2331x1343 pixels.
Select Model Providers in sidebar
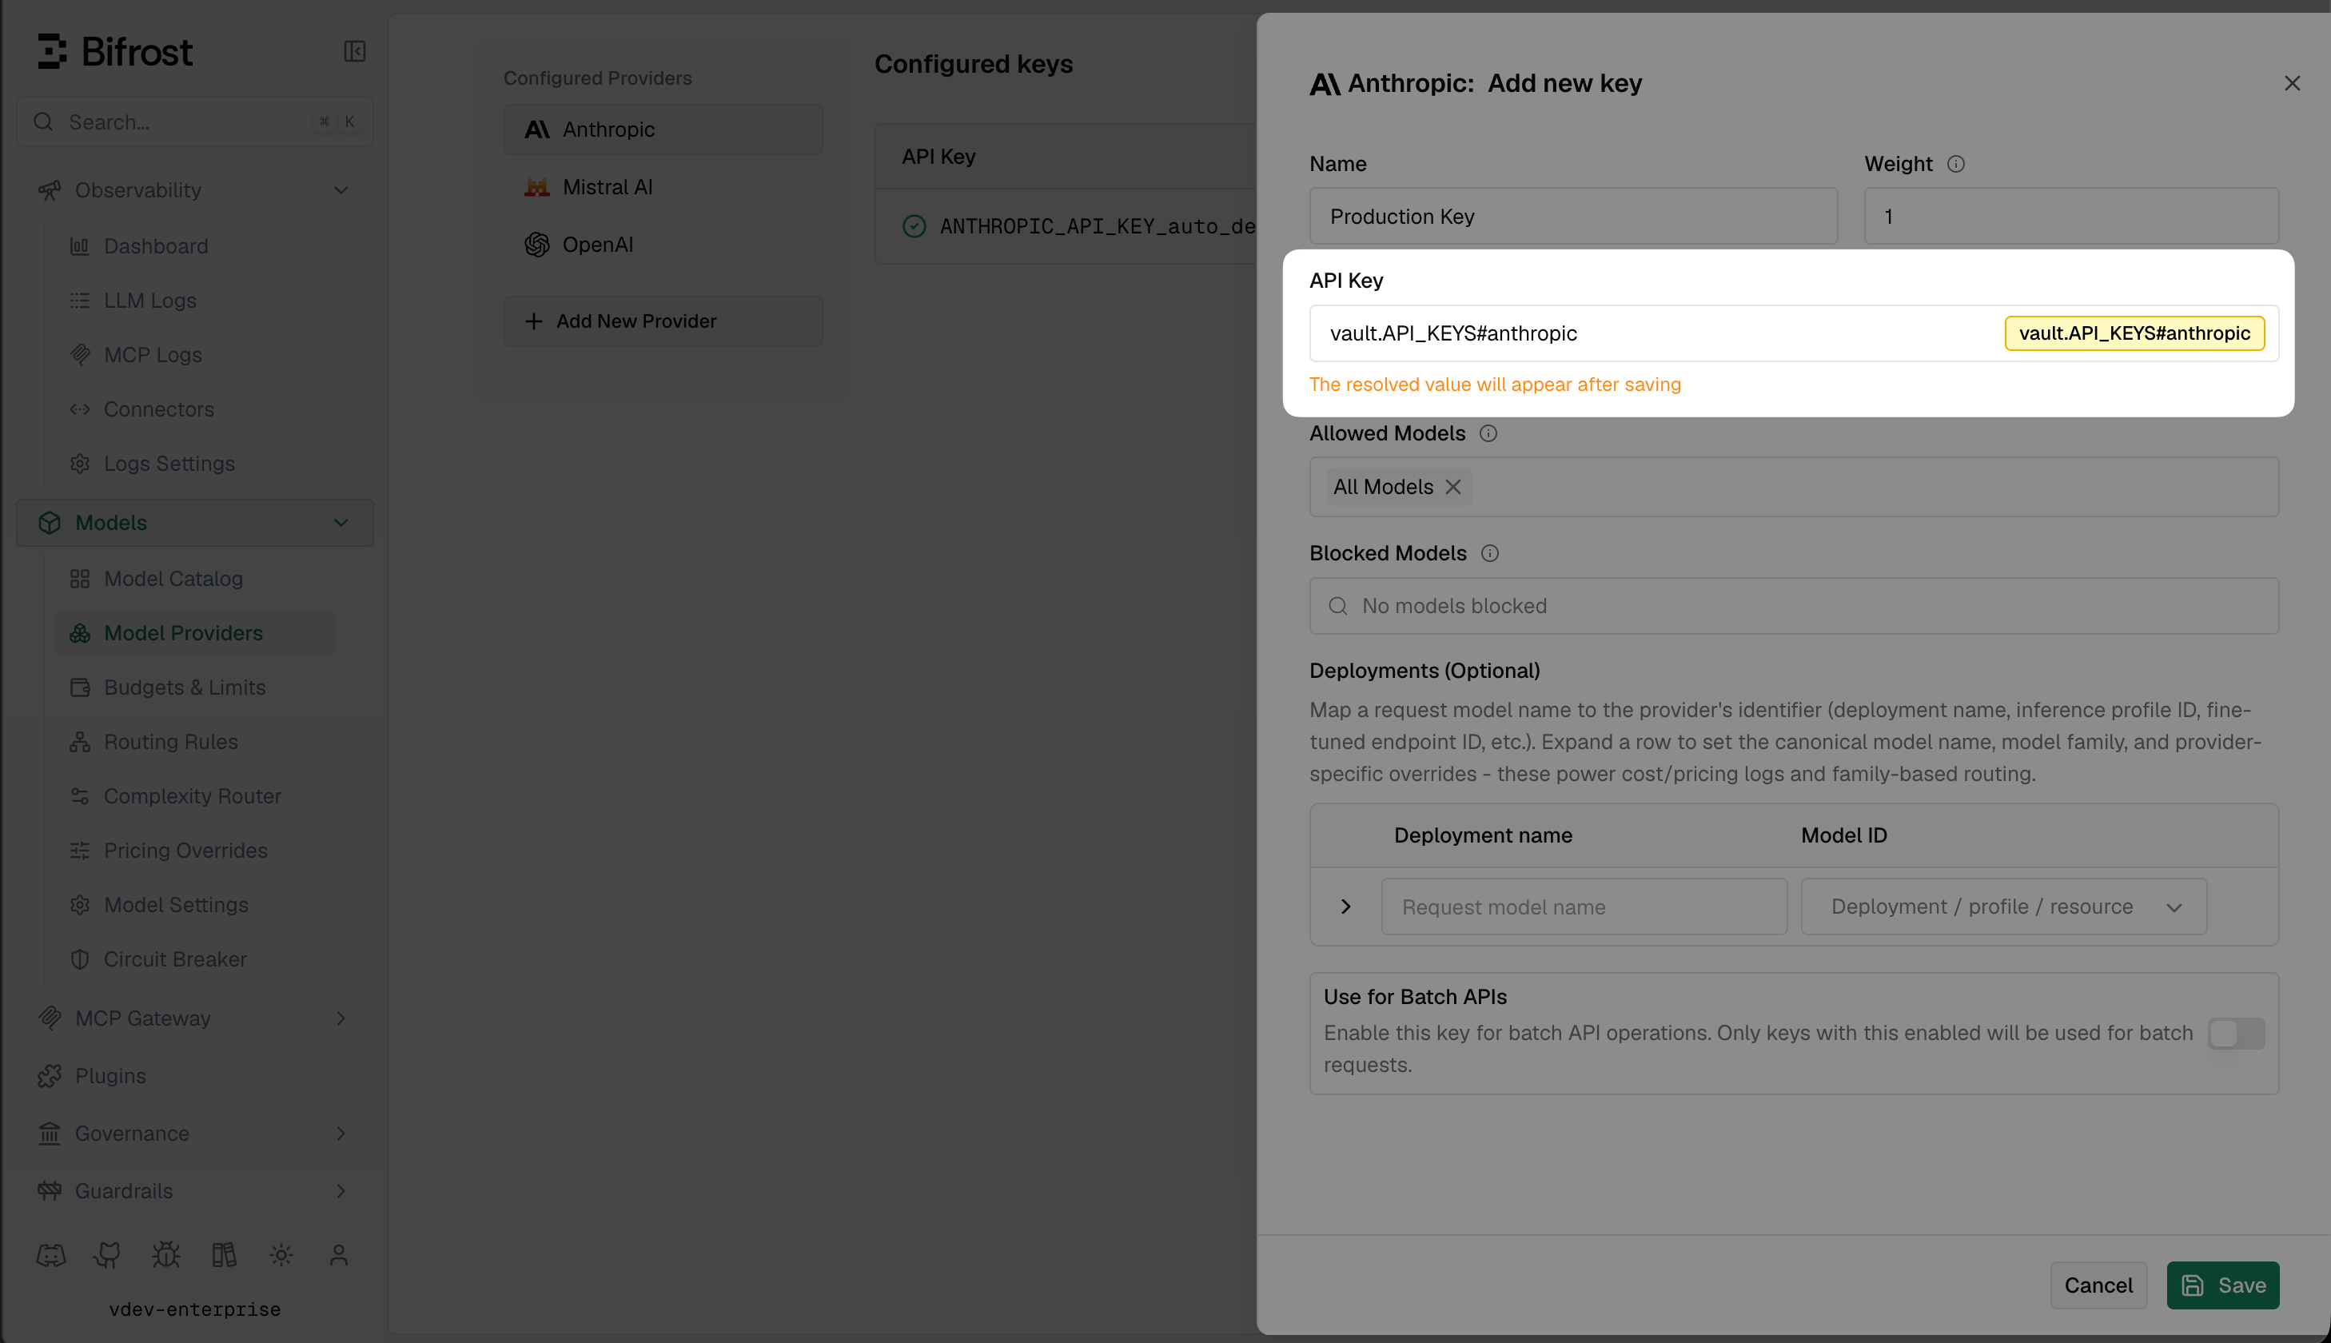(196, 634)
